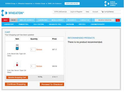Click Continue Shopping button

(16, 84)
